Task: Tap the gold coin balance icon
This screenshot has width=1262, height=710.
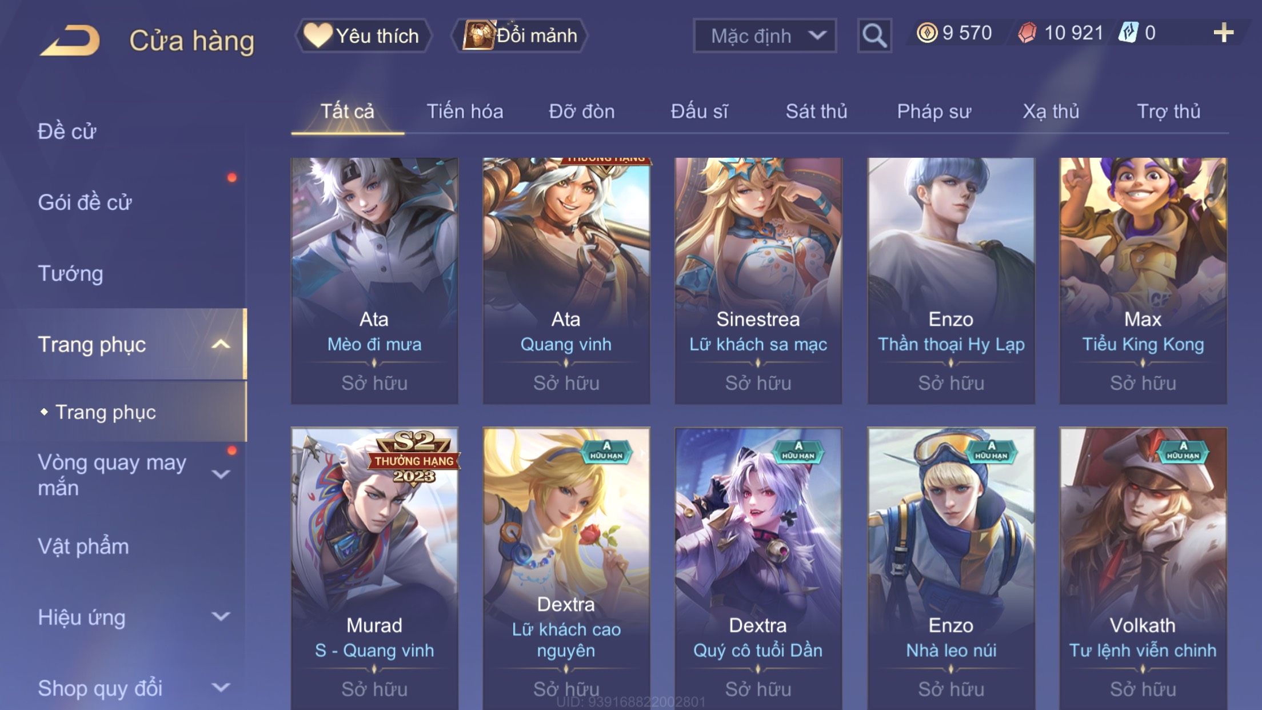Action: tap(927, 33)
